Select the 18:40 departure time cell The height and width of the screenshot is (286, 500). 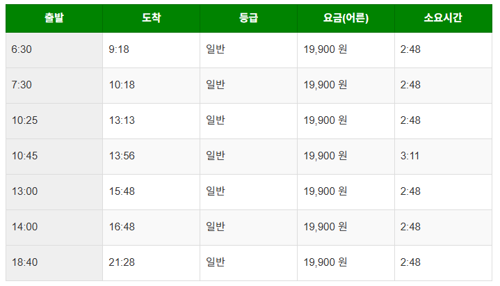click(54, 263)
